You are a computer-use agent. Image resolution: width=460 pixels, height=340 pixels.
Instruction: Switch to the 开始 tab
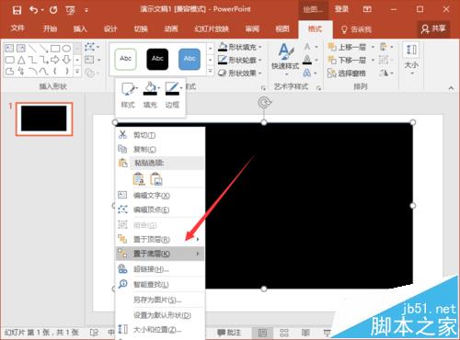point(50,28)
